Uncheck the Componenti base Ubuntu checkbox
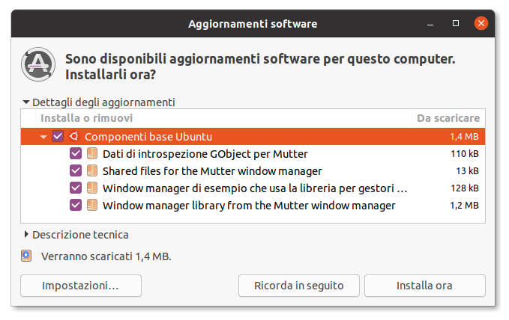The height and width of the screenshot is (320, 509). (58, 137)
